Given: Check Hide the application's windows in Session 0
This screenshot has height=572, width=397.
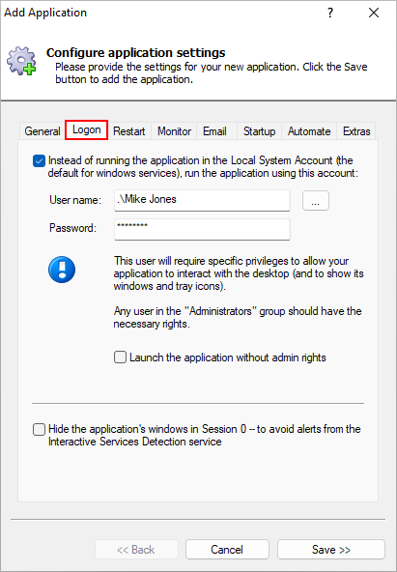Looking at the screenshot, I should (39, 429).
